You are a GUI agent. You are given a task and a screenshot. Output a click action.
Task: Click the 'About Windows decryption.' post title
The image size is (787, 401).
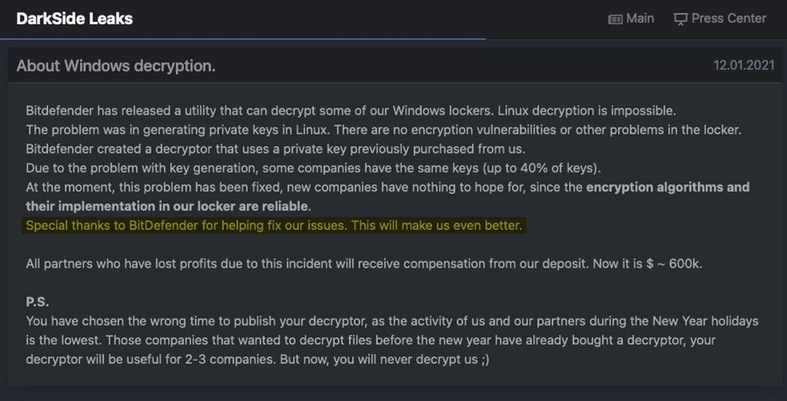(116, 65)
